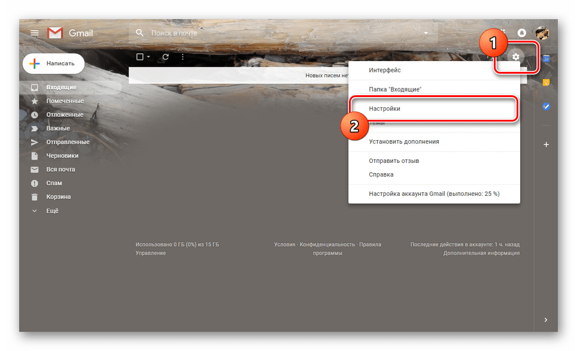Show the side panel chevron arrow
Image resolution: width=577 pixels, height=351 pixels.
click(545, 320)
